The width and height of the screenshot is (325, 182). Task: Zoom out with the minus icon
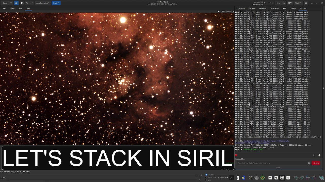[x=270, y=178]
